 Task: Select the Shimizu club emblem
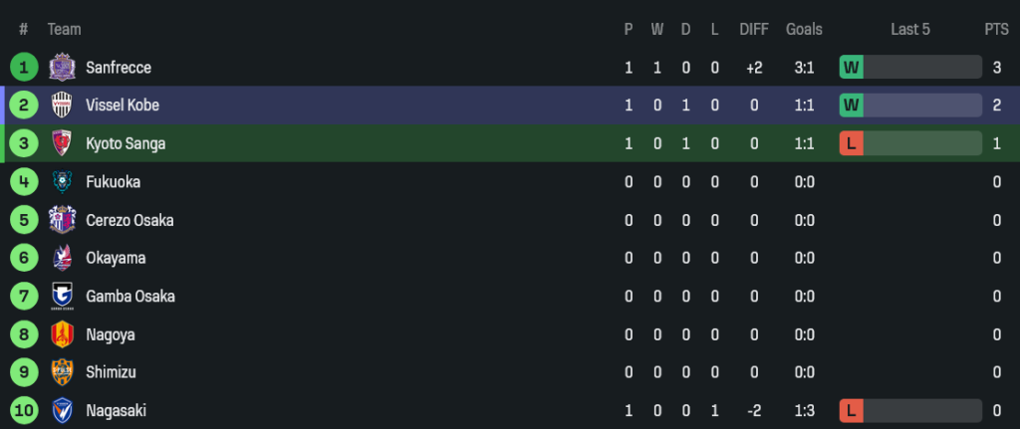(x=62, y=372)
